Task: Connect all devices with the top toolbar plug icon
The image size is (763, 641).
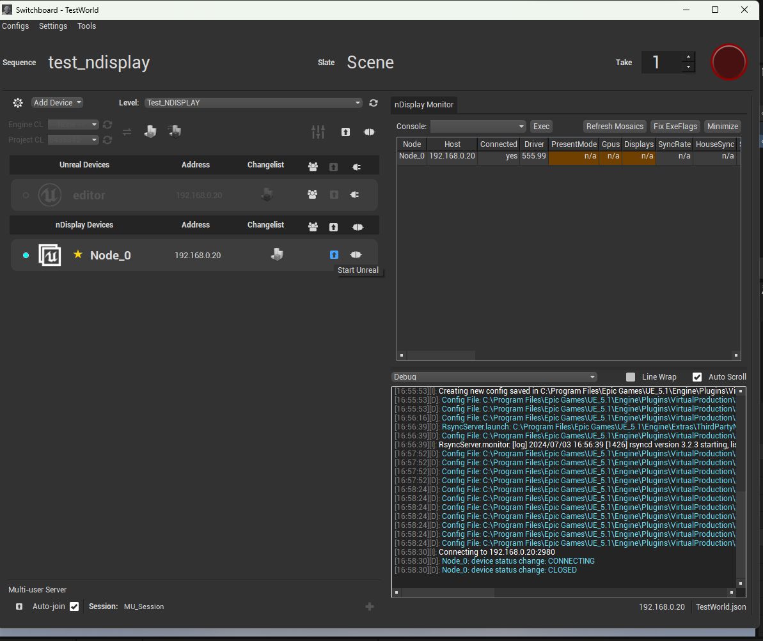Action: 369,132
